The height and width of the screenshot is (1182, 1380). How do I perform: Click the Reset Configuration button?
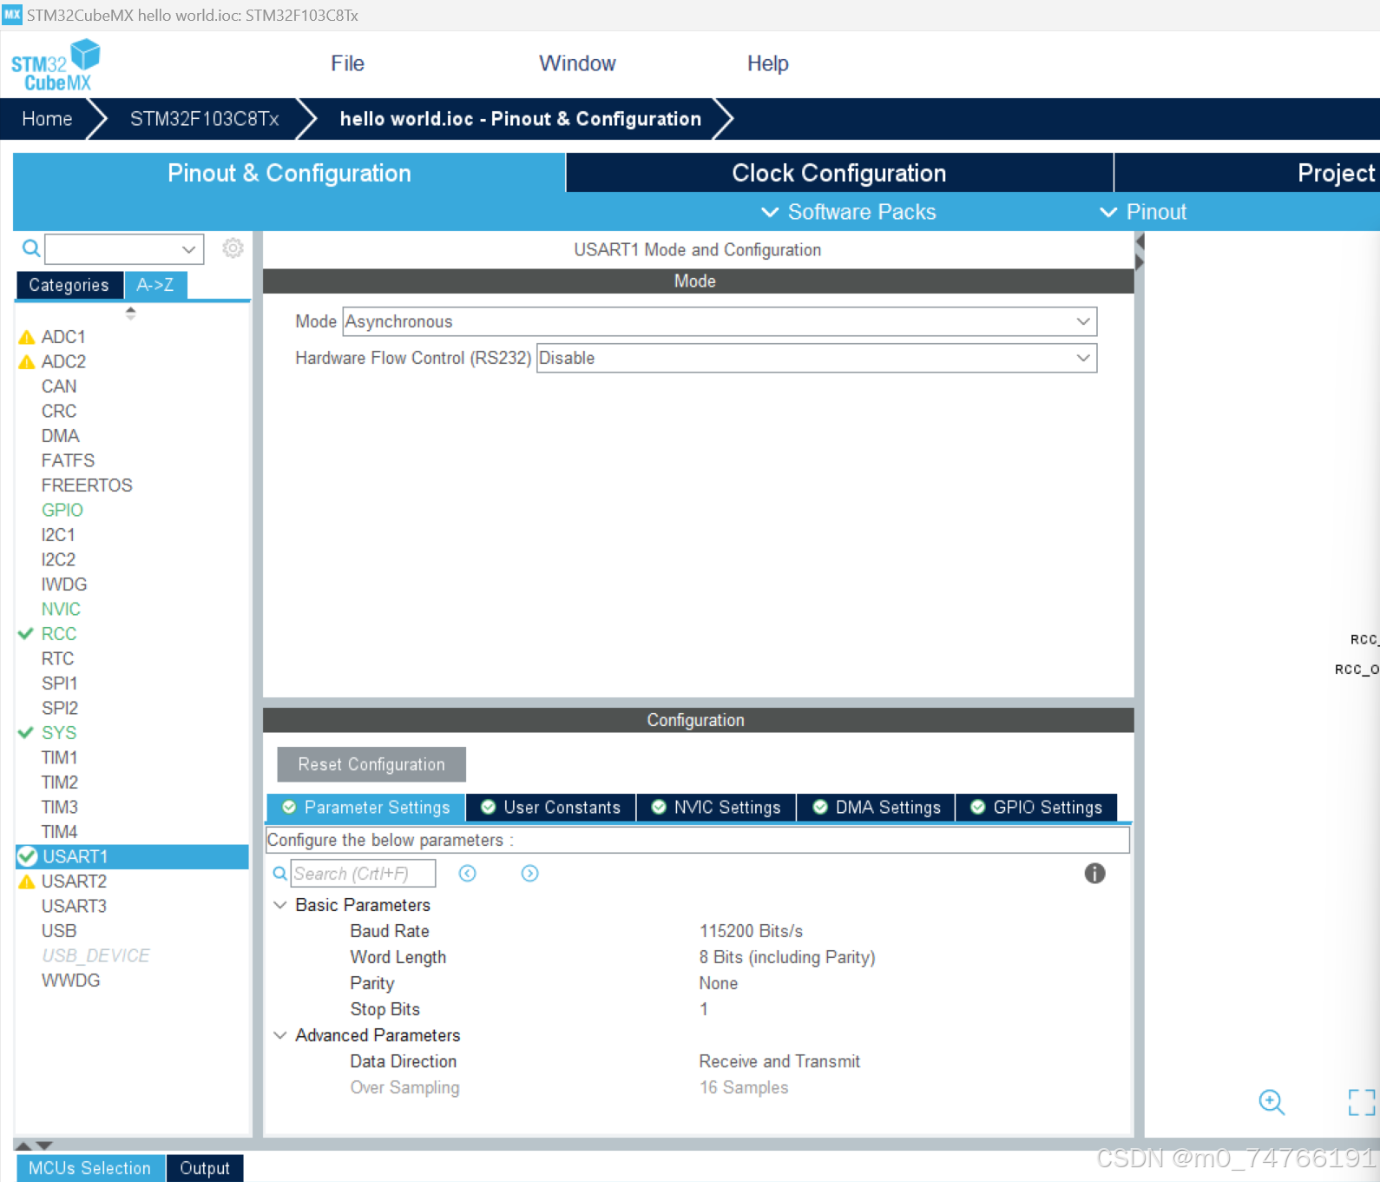pyautogui.click(x=371, y=764)
